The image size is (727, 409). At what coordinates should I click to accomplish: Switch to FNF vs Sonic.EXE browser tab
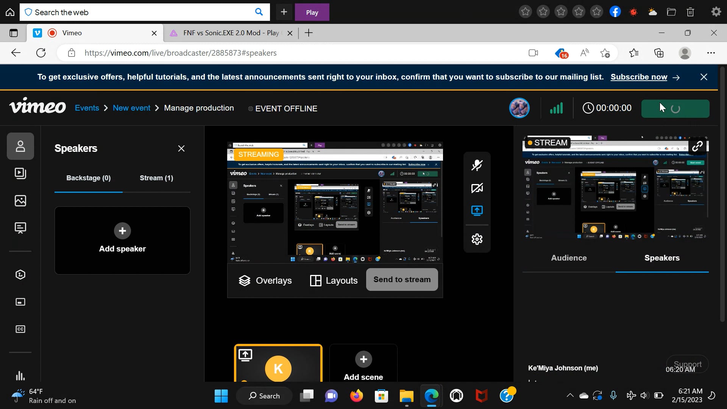point(231,33)
